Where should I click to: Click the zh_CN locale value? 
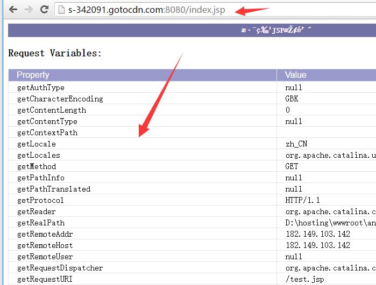point(296,144)
